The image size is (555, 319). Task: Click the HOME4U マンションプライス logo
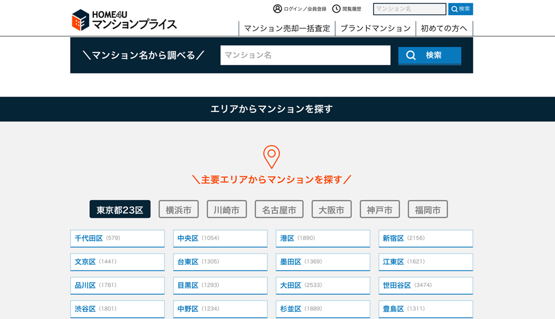(x=124, y=20)
